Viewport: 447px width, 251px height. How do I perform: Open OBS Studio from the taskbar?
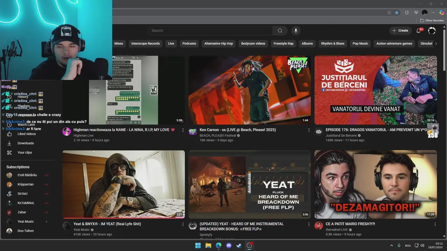[x=249, y=245]
